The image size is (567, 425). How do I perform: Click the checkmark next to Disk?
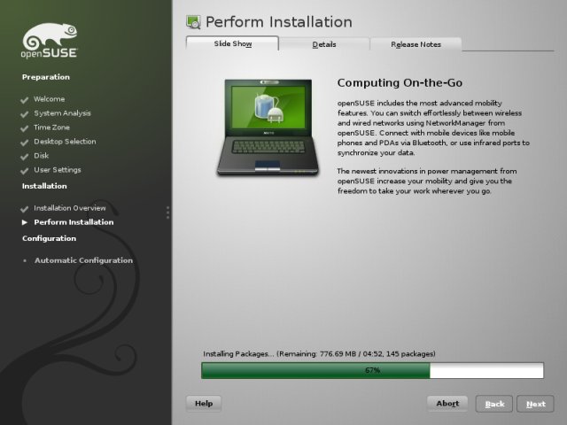point(25,157)
